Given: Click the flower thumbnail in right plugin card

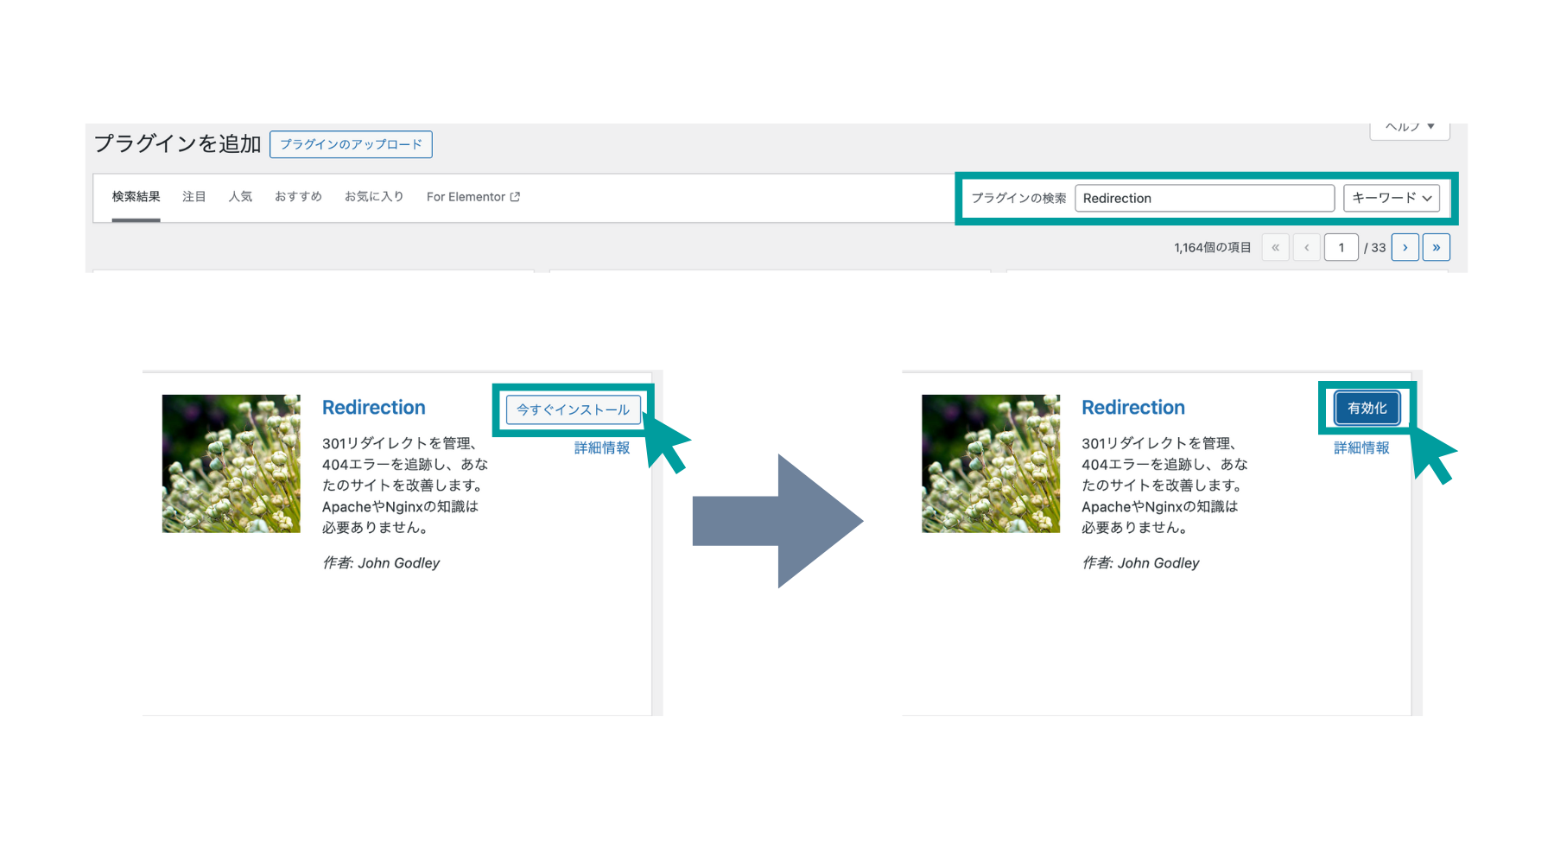Looking at the screenshot, I should pos(991,464).
